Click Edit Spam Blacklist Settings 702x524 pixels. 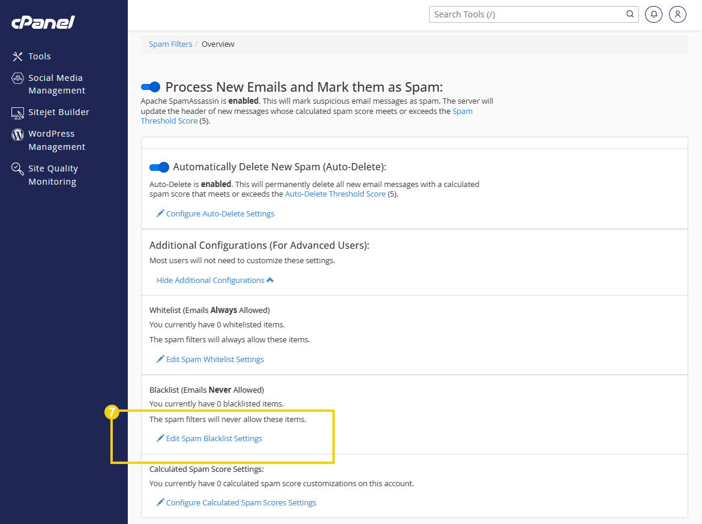click(x=214, y=438)
